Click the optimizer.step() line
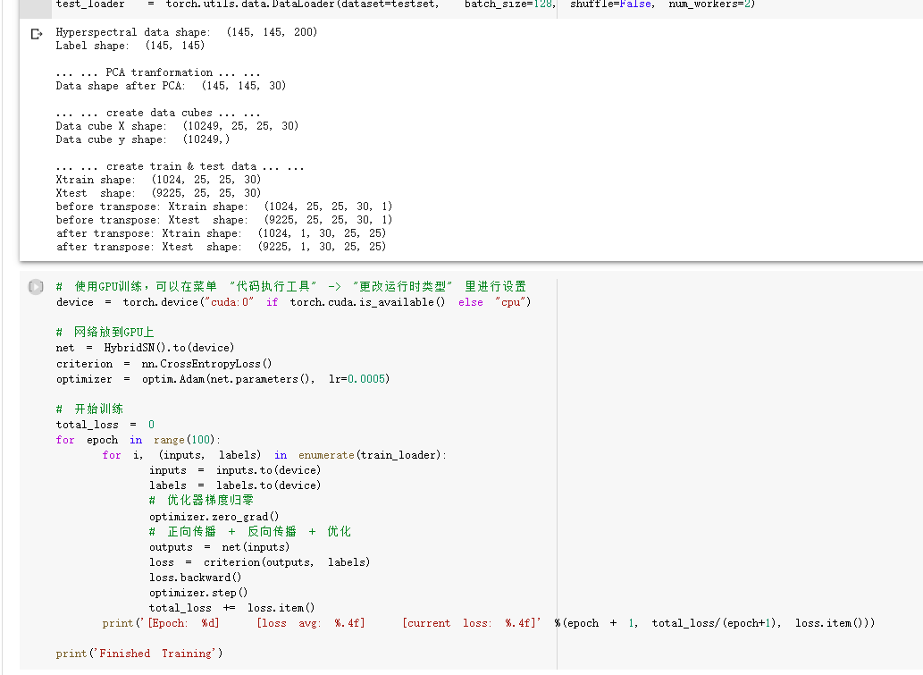The image size is (923, 675). pos(198,593)
